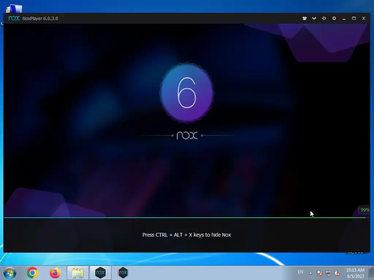Click the 'Press CTRL + ALT + X' hint text
Screen dimensions: 374x280
[x=187, y=235]
